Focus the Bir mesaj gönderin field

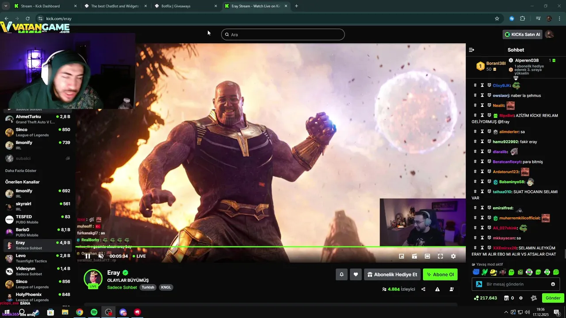pos(516,284)
